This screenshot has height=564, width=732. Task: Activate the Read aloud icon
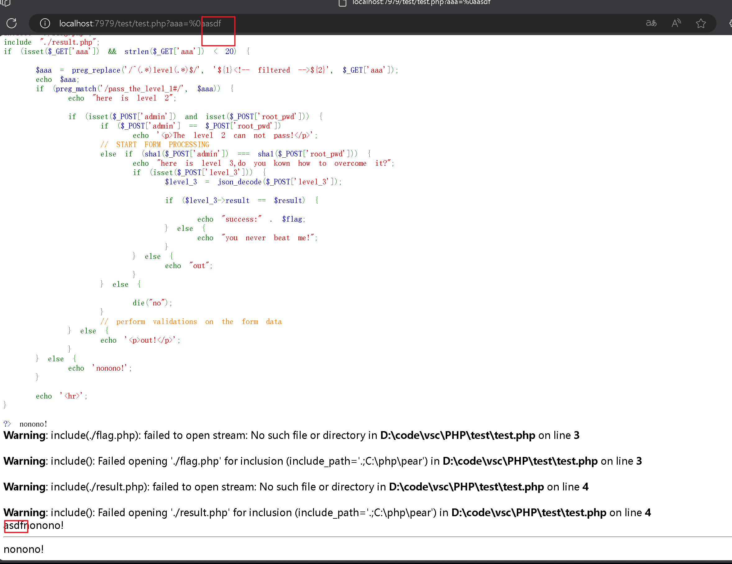coord(676,23)
